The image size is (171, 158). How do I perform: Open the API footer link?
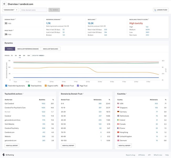149,155
